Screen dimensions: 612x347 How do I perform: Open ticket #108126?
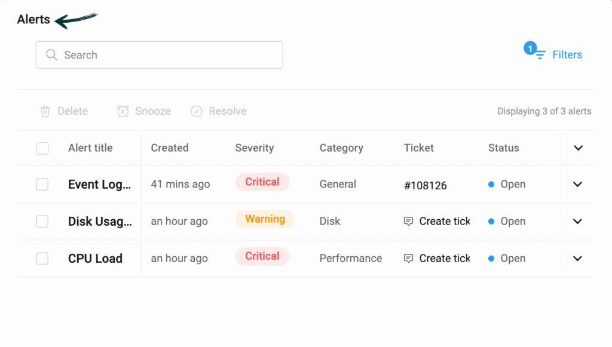coord(426,185)
